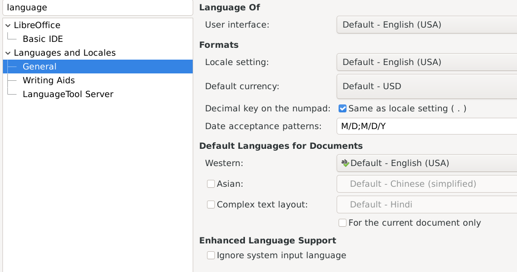Uncheck Same as locale setting checkbox
Viewport: 517px width, 272px height.
(343, 108)
